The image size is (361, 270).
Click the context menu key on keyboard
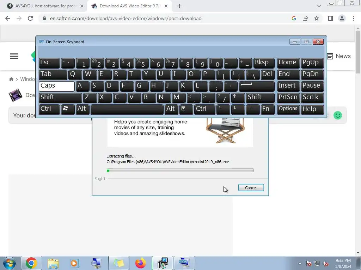point(186,109)
